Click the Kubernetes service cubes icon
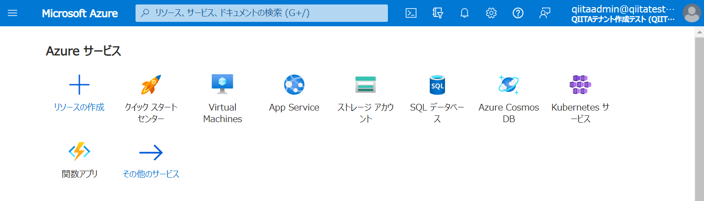Image resolution: width=704 pixels, height=201 pixels. pyautogui.click(x=580, y=85)
